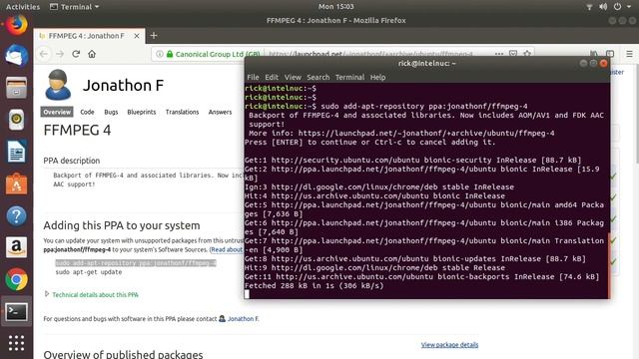This screenshot has width=639, height=359.
Task: Switch to the Answers tab
Action: [220, 112]
